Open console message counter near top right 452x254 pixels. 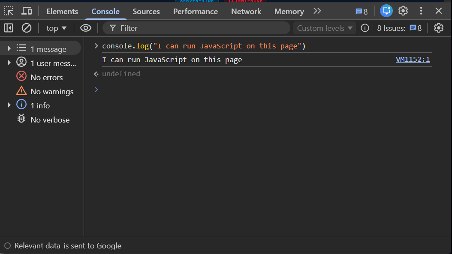(x=362, y=11)
